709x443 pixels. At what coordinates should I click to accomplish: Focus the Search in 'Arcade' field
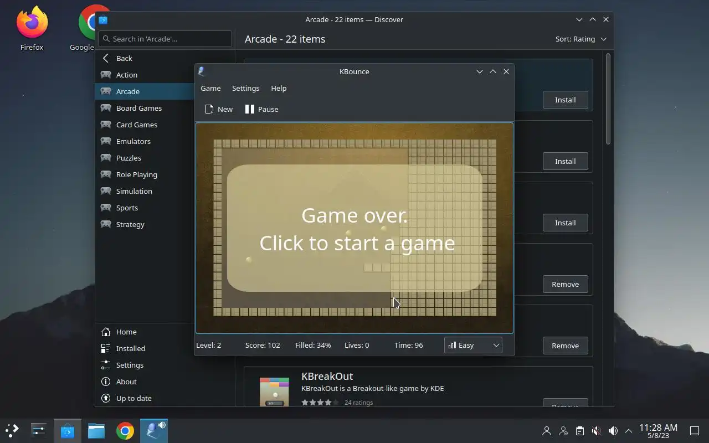[165, 39]
